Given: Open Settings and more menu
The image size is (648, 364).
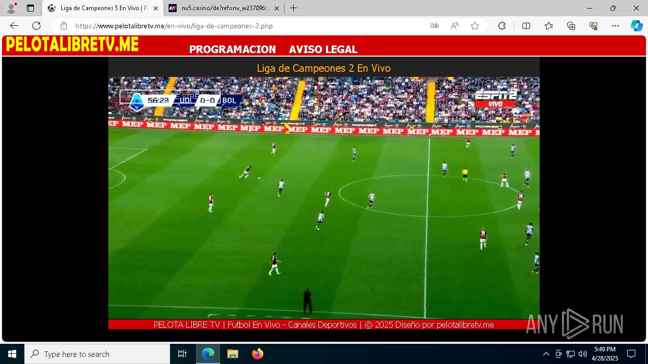Looking at the screenshot, I should coord(616,26).
